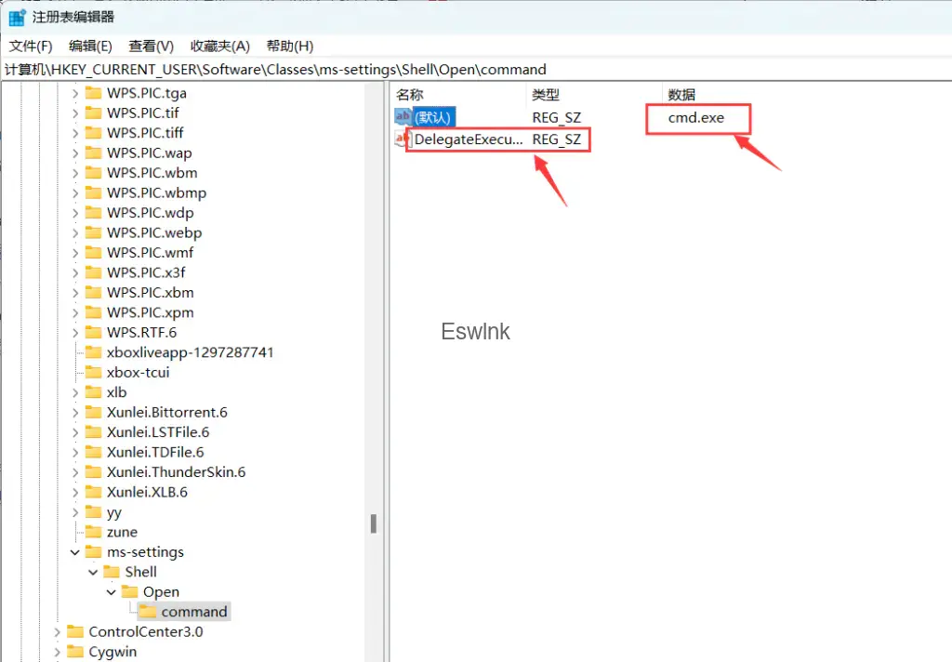Image resolution: width=952 pixels, height=662 pixels.
Task: Expand the ControlCenter3.0 tree node
Action: pyautogui.click(x=57, y=632)
